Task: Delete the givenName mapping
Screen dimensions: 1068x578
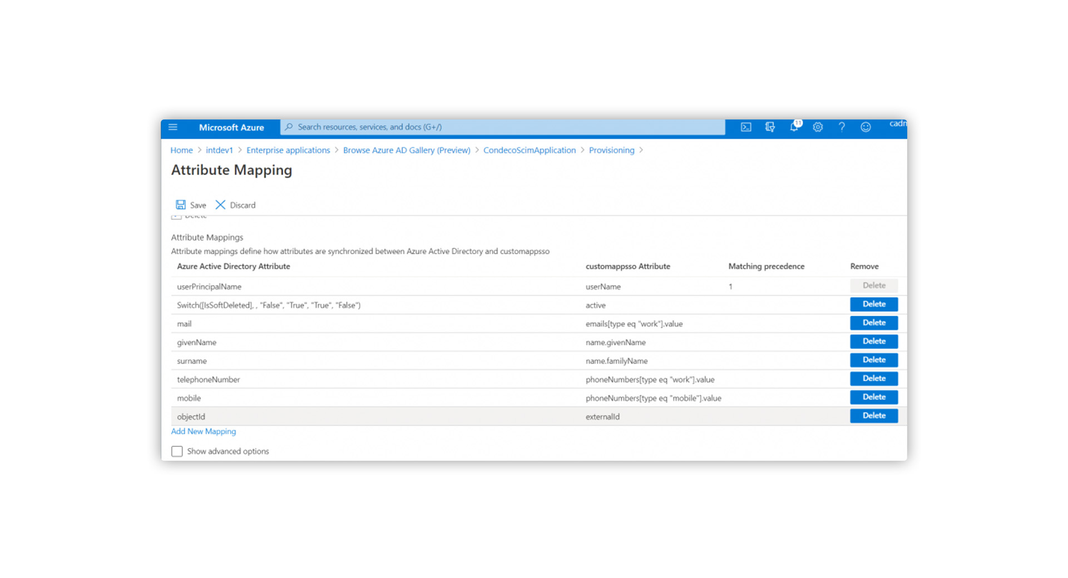Action: coord(874,341)
